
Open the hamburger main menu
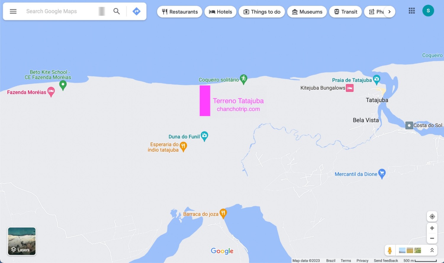13,12
